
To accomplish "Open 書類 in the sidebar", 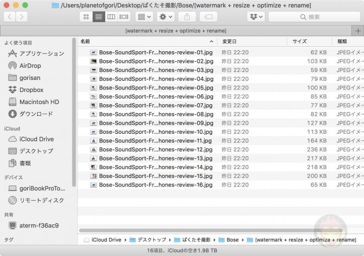I will coord(20,163).
